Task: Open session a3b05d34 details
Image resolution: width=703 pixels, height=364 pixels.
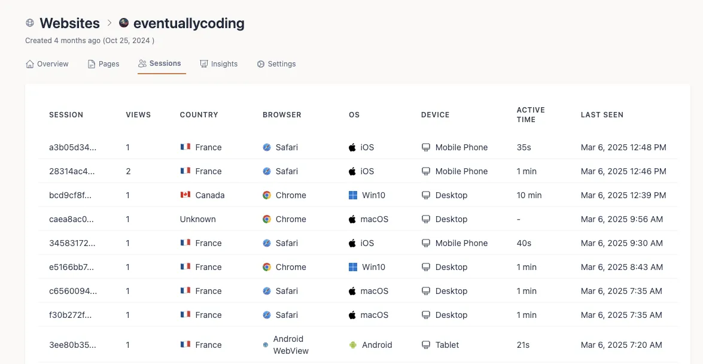Action: 72,147
